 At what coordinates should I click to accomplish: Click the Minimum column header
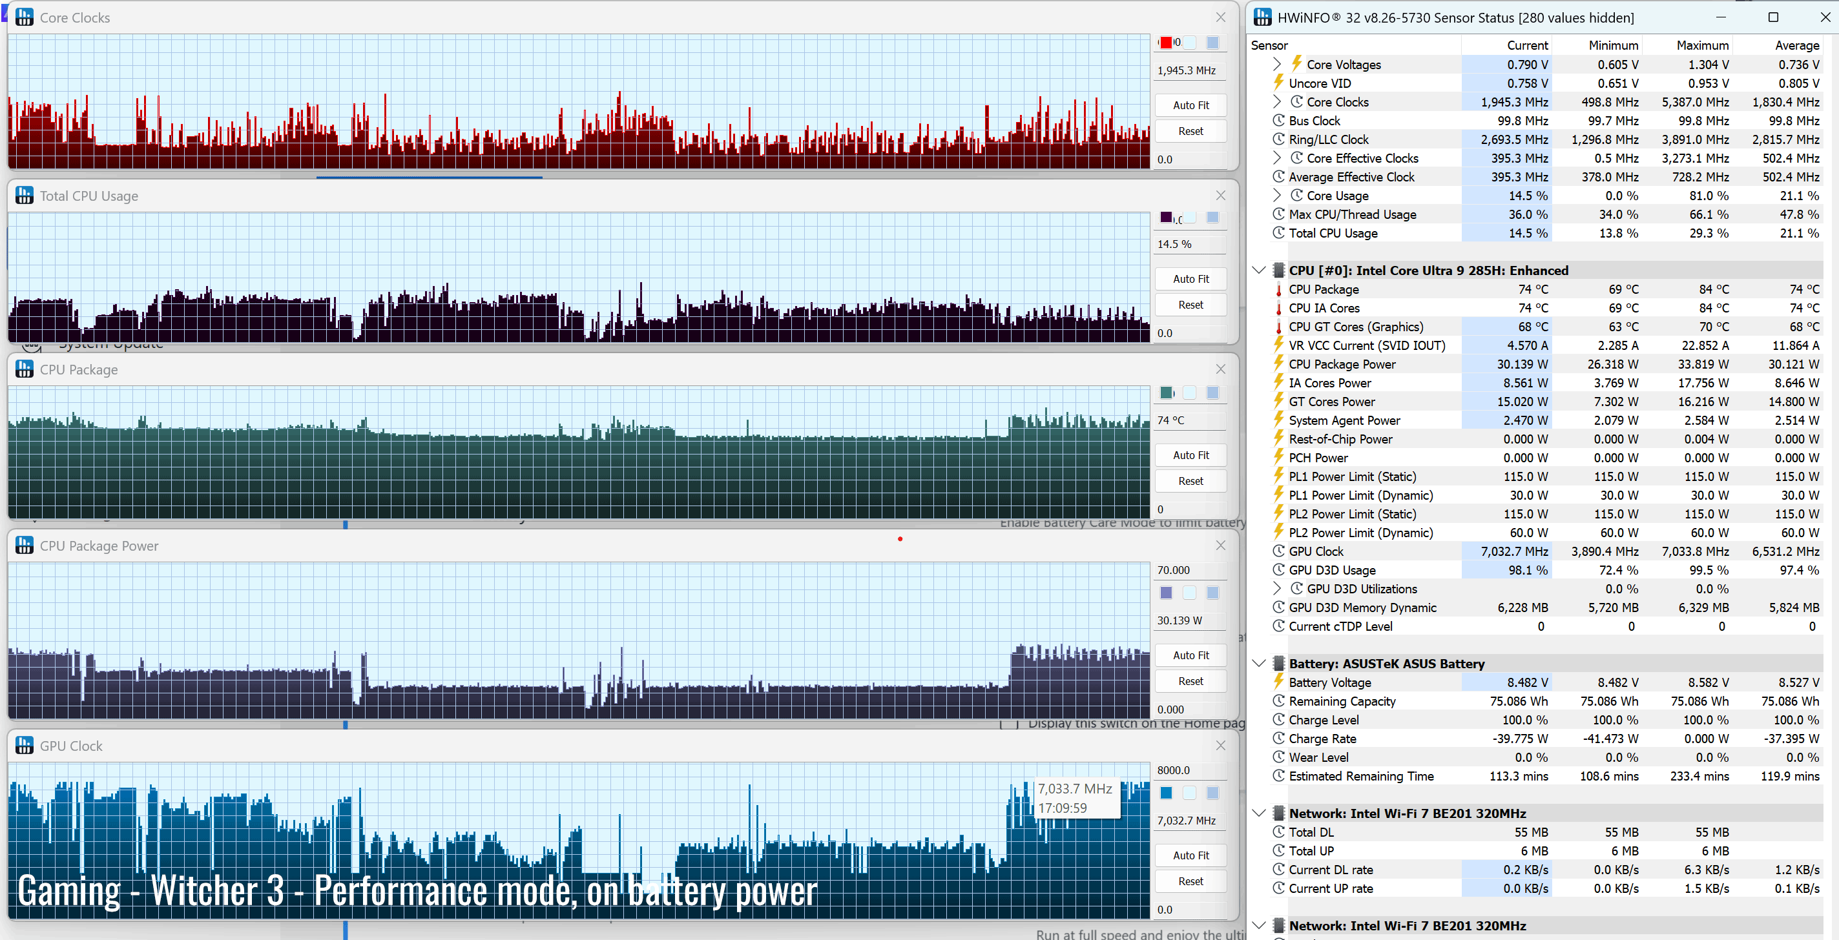click(1597, 45)
